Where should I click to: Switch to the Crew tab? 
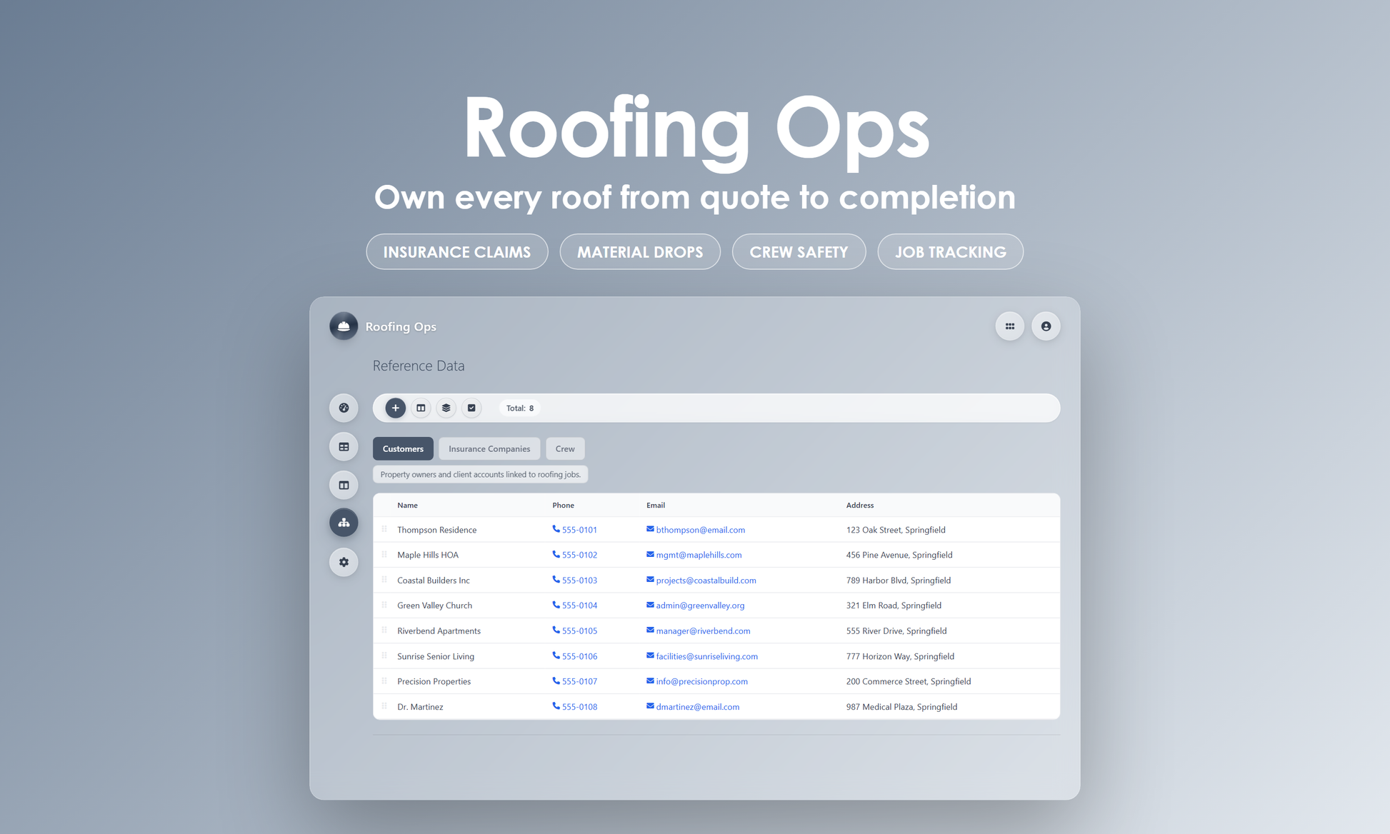(x=565, y=448)
